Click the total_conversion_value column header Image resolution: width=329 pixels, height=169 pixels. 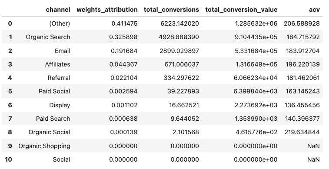pos(241,10)
